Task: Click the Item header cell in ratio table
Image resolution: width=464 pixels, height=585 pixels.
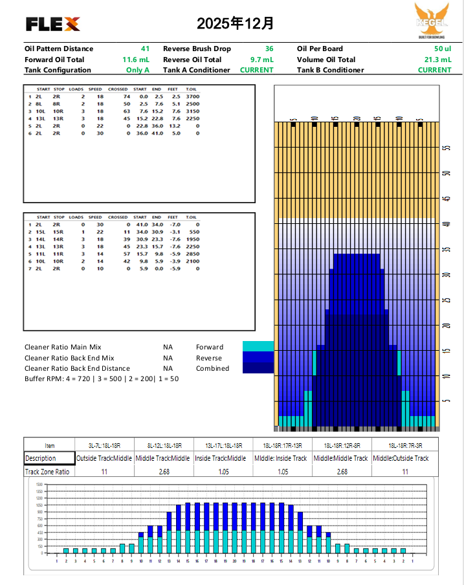Action: pos(50,445)
